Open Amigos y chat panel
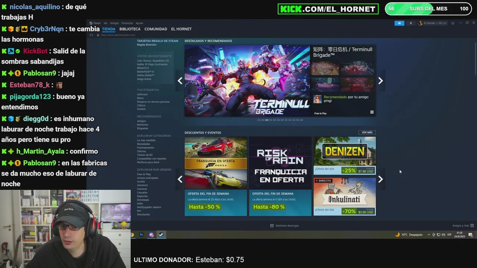The height and width of the screenshot is (268, 477). [463, 226]
